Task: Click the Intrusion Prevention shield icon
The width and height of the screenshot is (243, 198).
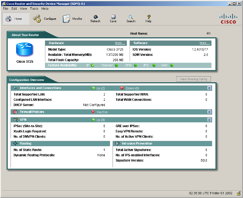Action: coord(117,143)
